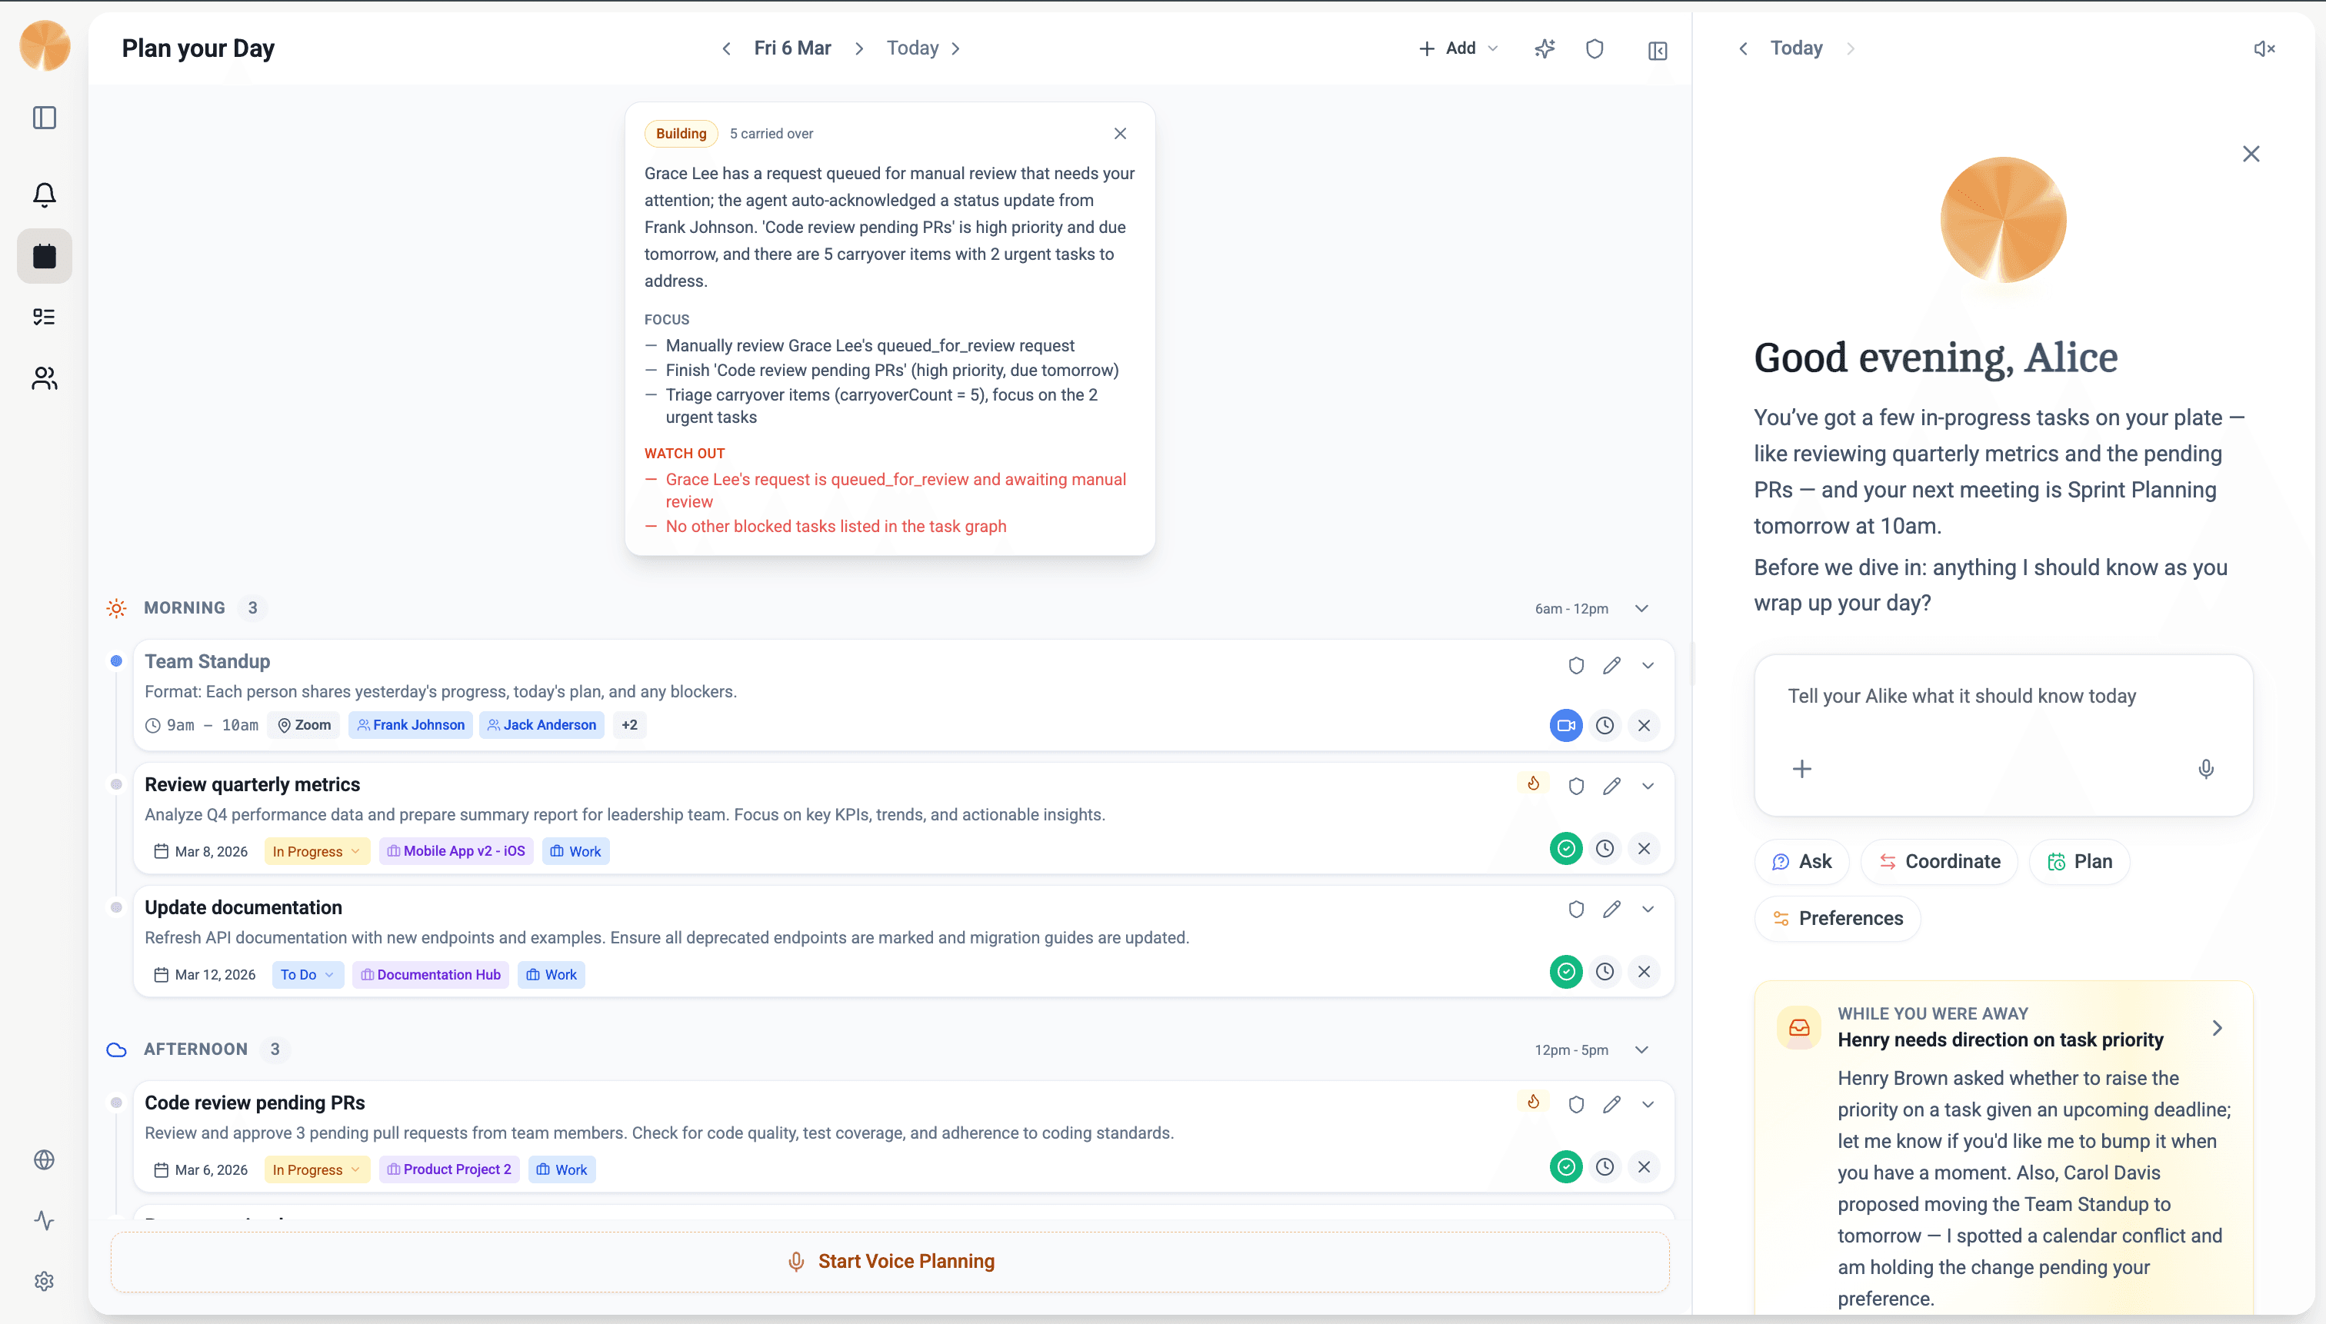2326x1324 pixels.
Task: Open notifications bell in left sidebar
Action: point(44,195)
